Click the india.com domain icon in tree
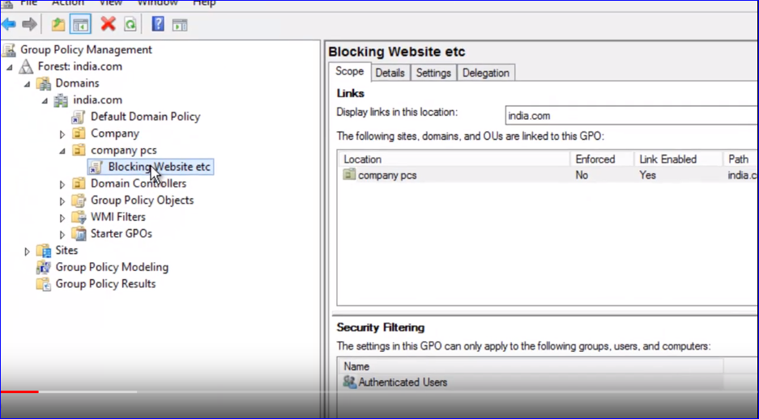The width and height of the screenshot is (759, 419). (61, 100)
